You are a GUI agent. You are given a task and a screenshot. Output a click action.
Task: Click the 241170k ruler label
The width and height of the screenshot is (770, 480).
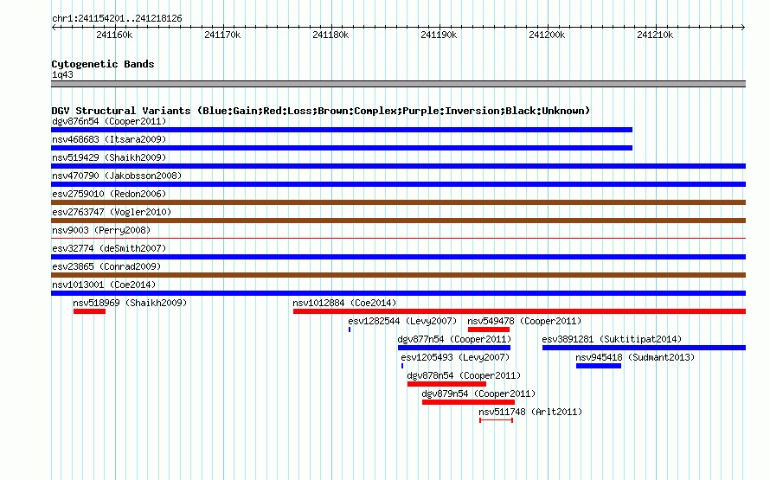coord(222,35)
